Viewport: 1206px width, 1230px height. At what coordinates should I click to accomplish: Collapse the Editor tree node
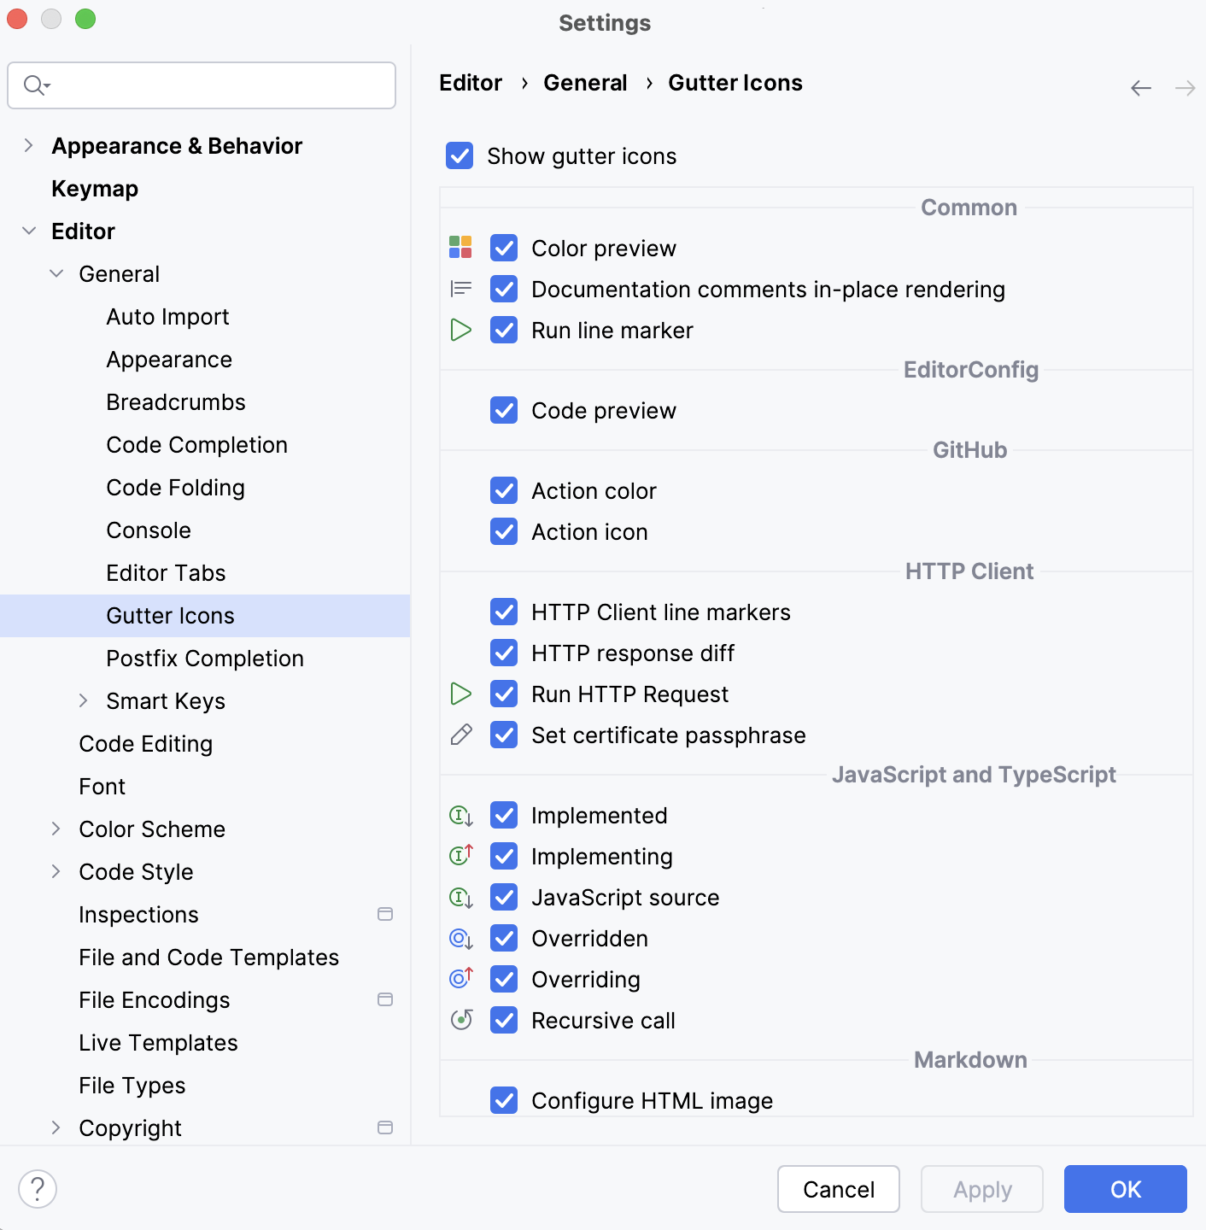(28, 231)
